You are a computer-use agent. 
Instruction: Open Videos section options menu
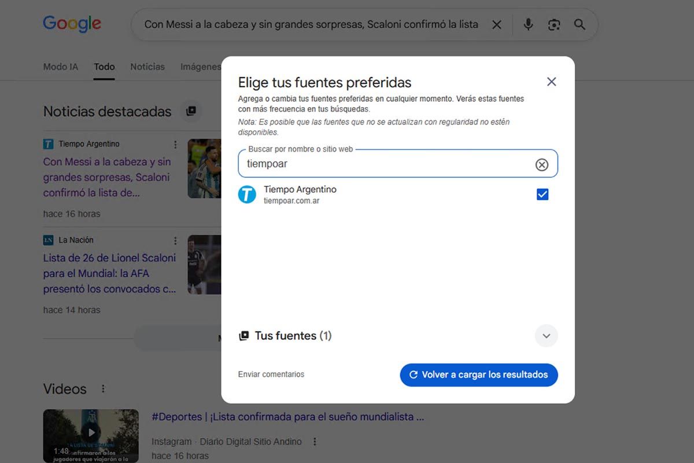(x=103, y=389)
